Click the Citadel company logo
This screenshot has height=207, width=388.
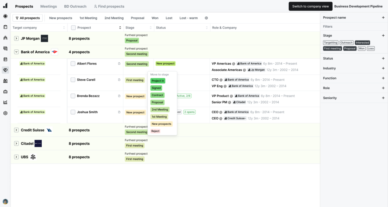[38, 143]
